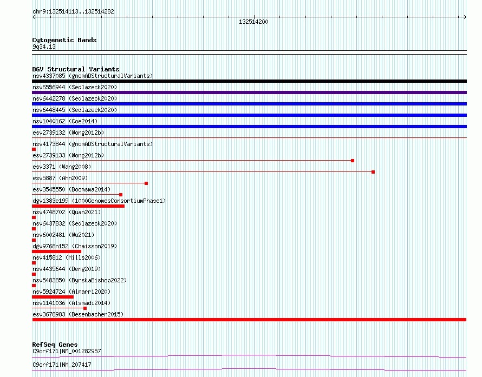Click the small red nsv4748702 marker
The width and height of the screenshot is (482, 377).
tap(34, 217)
